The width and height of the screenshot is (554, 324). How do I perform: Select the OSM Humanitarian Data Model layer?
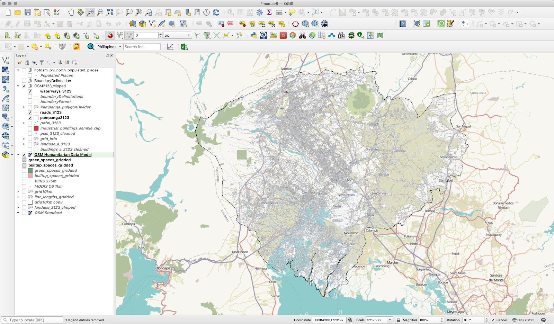63,155
